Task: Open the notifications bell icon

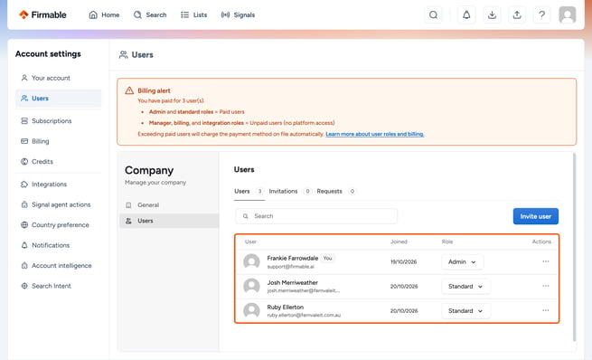Action: 466,14
